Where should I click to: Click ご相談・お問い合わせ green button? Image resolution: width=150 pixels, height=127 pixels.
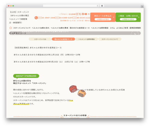click(x=128, y=17)
